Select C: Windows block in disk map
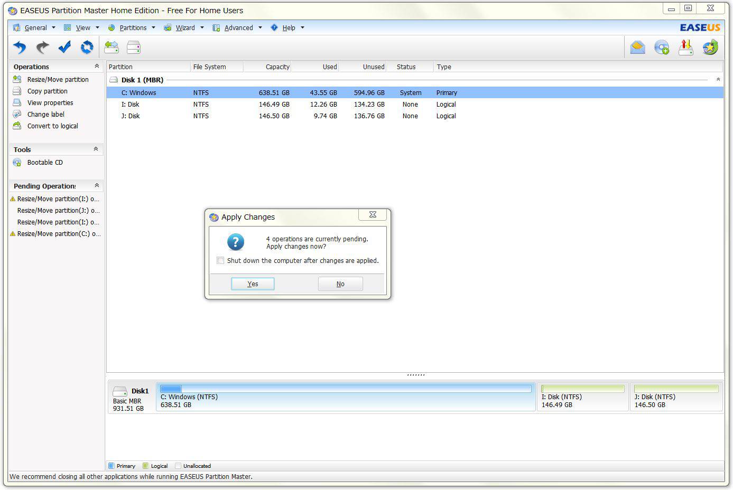Screen dimensions: 733x490 [x=346, y=397]
